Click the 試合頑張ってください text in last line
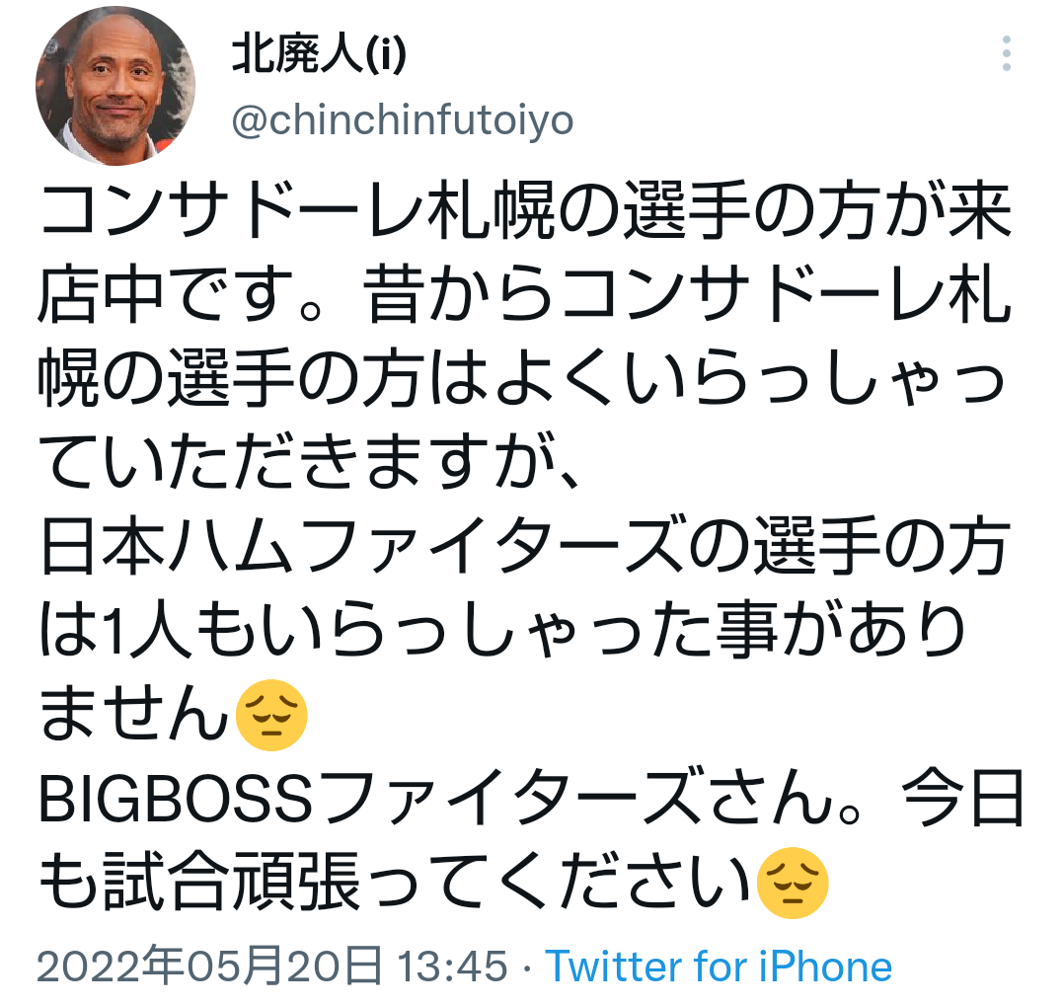Screen dimensions: 1063x1006 click(x=427, y=883)
